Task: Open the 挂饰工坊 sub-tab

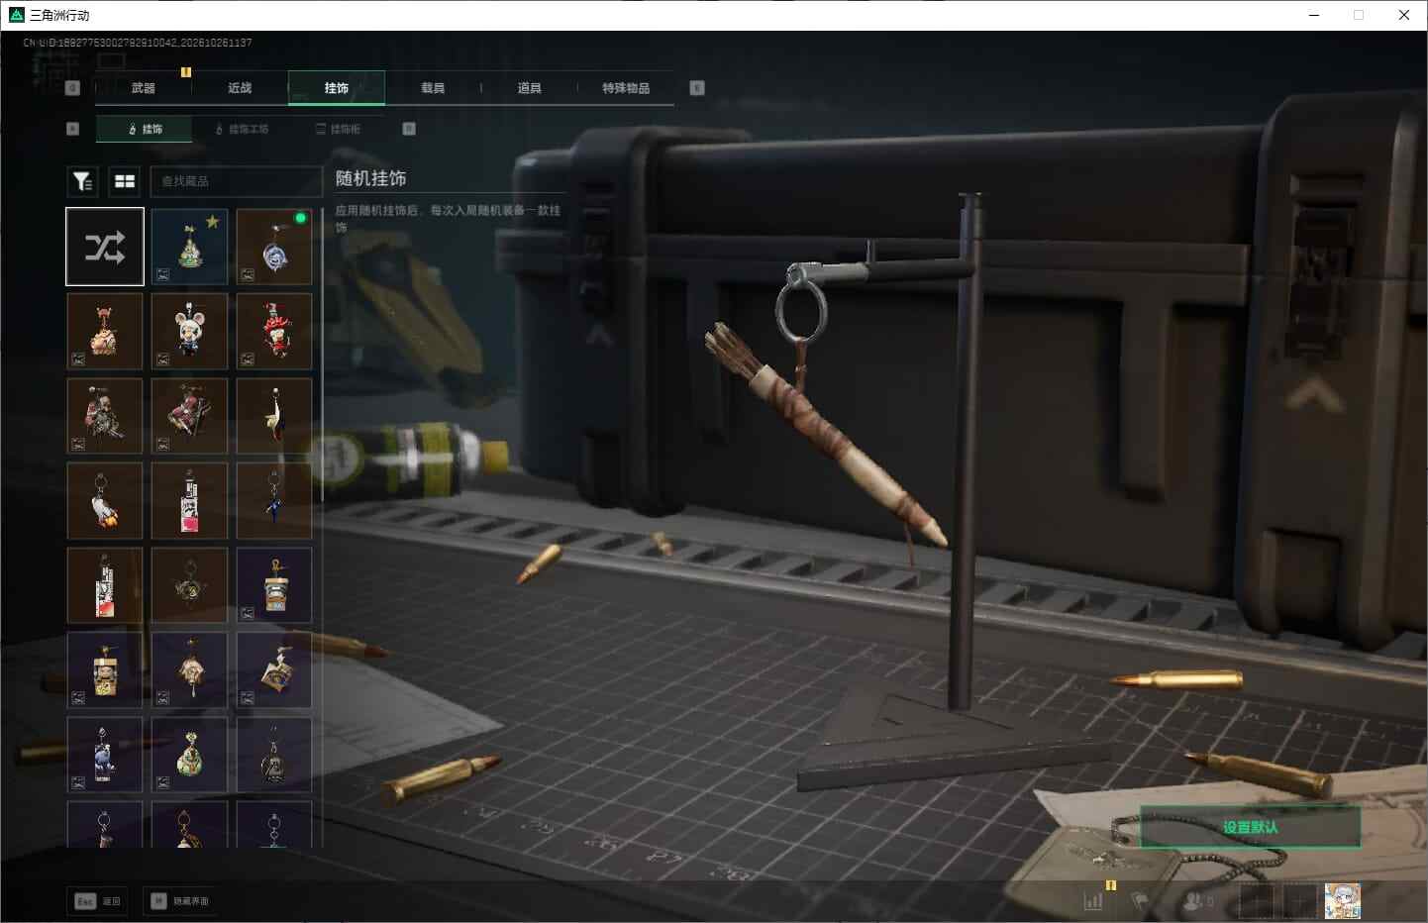Action: coord(242,129)
